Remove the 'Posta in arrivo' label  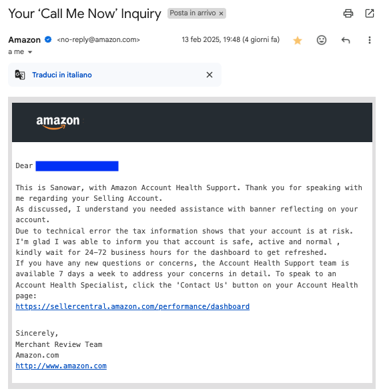221,14
